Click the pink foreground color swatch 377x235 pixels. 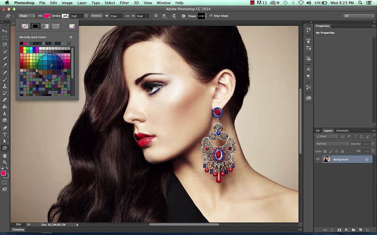[3, 173]
